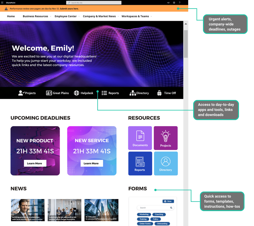Open the Directory person resource tile
This screenshot has height=226, width=254.
click(166, 163)
